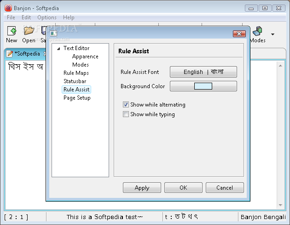This screenshot has width=290, height=225.
Task: Select Modes in the preferences tree
Action: [x=81, y=65]
